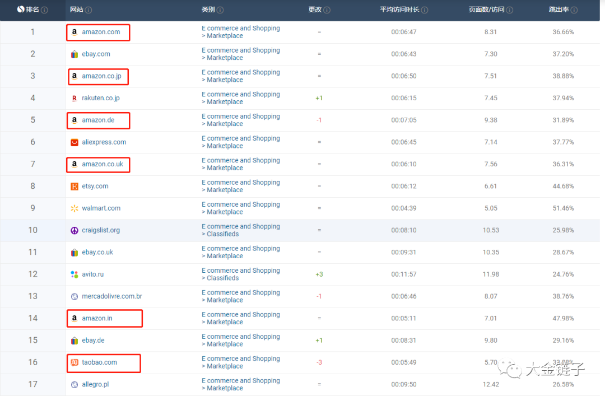This screenshot has height=396, width=605.
Task: Select the 25.98% bounce rate value
Action: 563,230
